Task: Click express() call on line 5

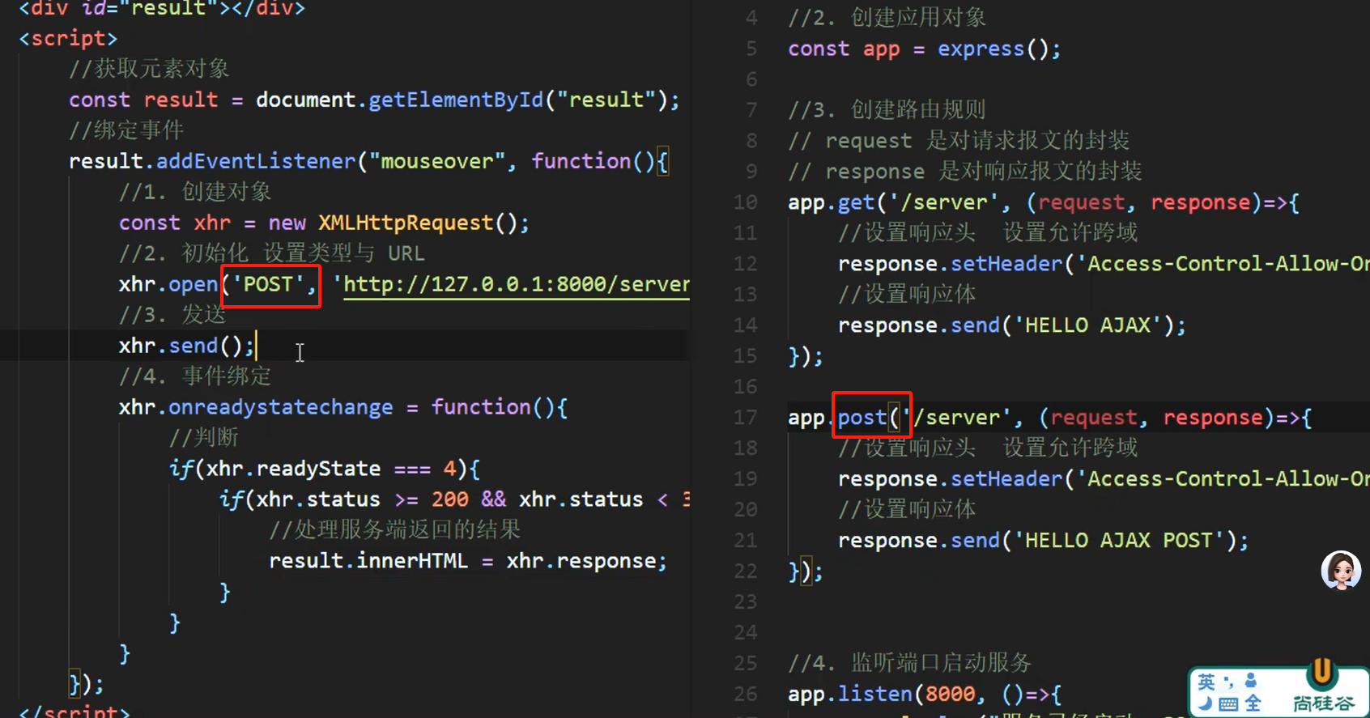Action: (x=993, y=49)
